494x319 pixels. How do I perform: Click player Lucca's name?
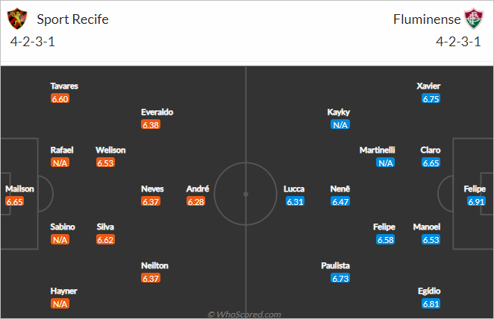click(294, 189)
